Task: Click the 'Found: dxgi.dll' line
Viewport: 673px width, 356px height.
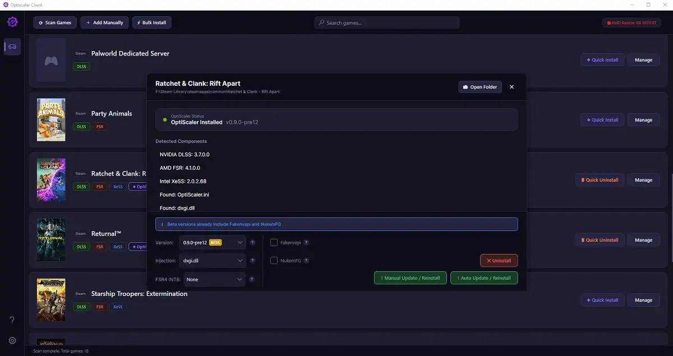Action: [x=177, y=208]
